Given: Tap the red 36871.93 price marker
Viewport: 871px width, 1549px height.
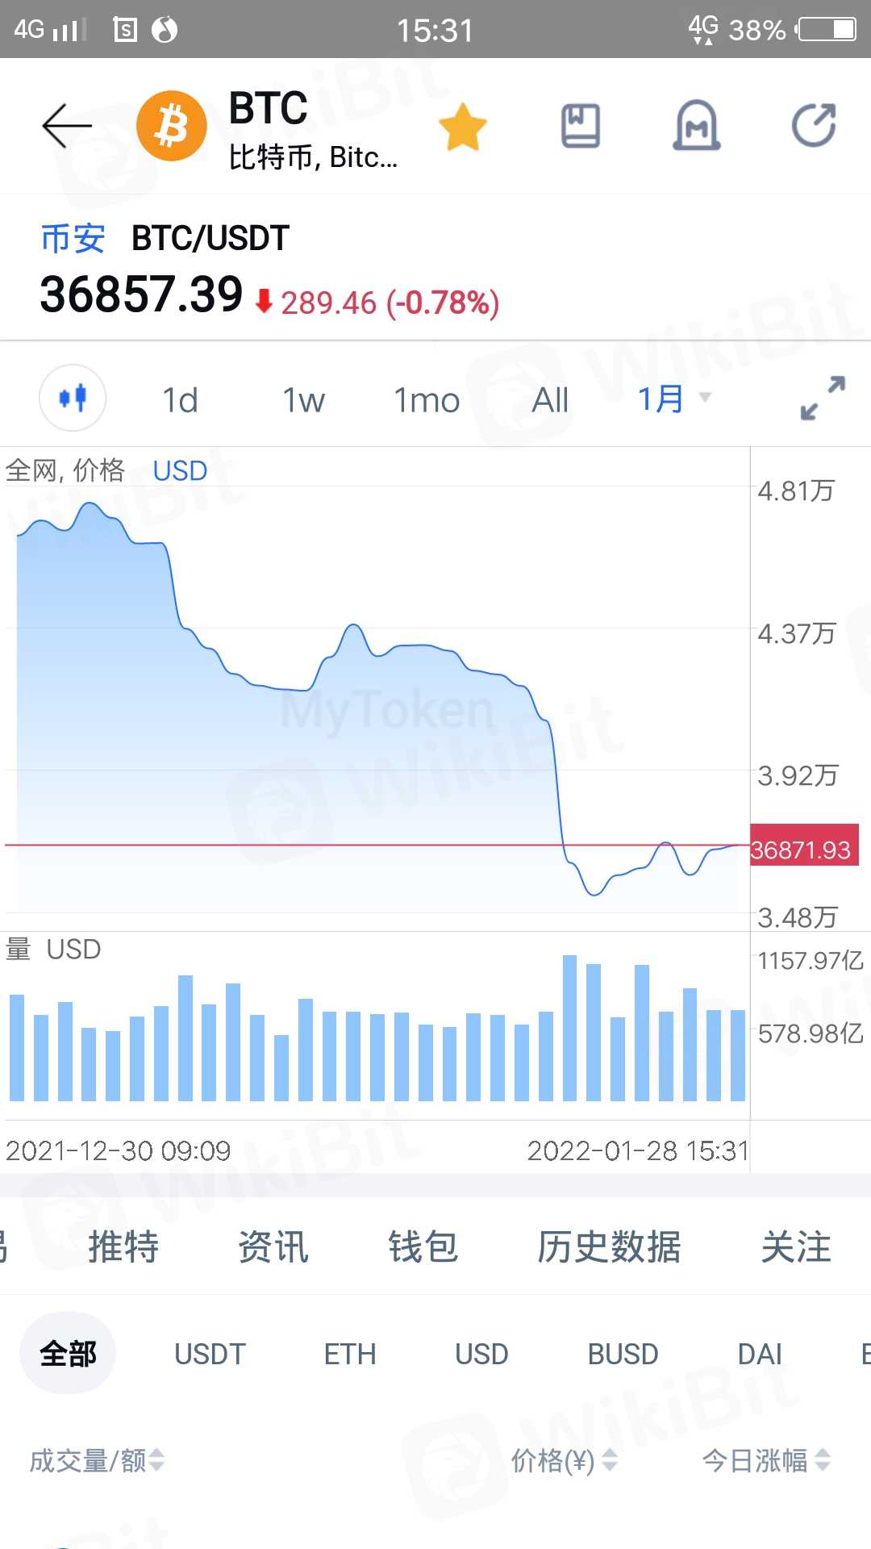Looking at the screenshot, I should coord(803,850).
